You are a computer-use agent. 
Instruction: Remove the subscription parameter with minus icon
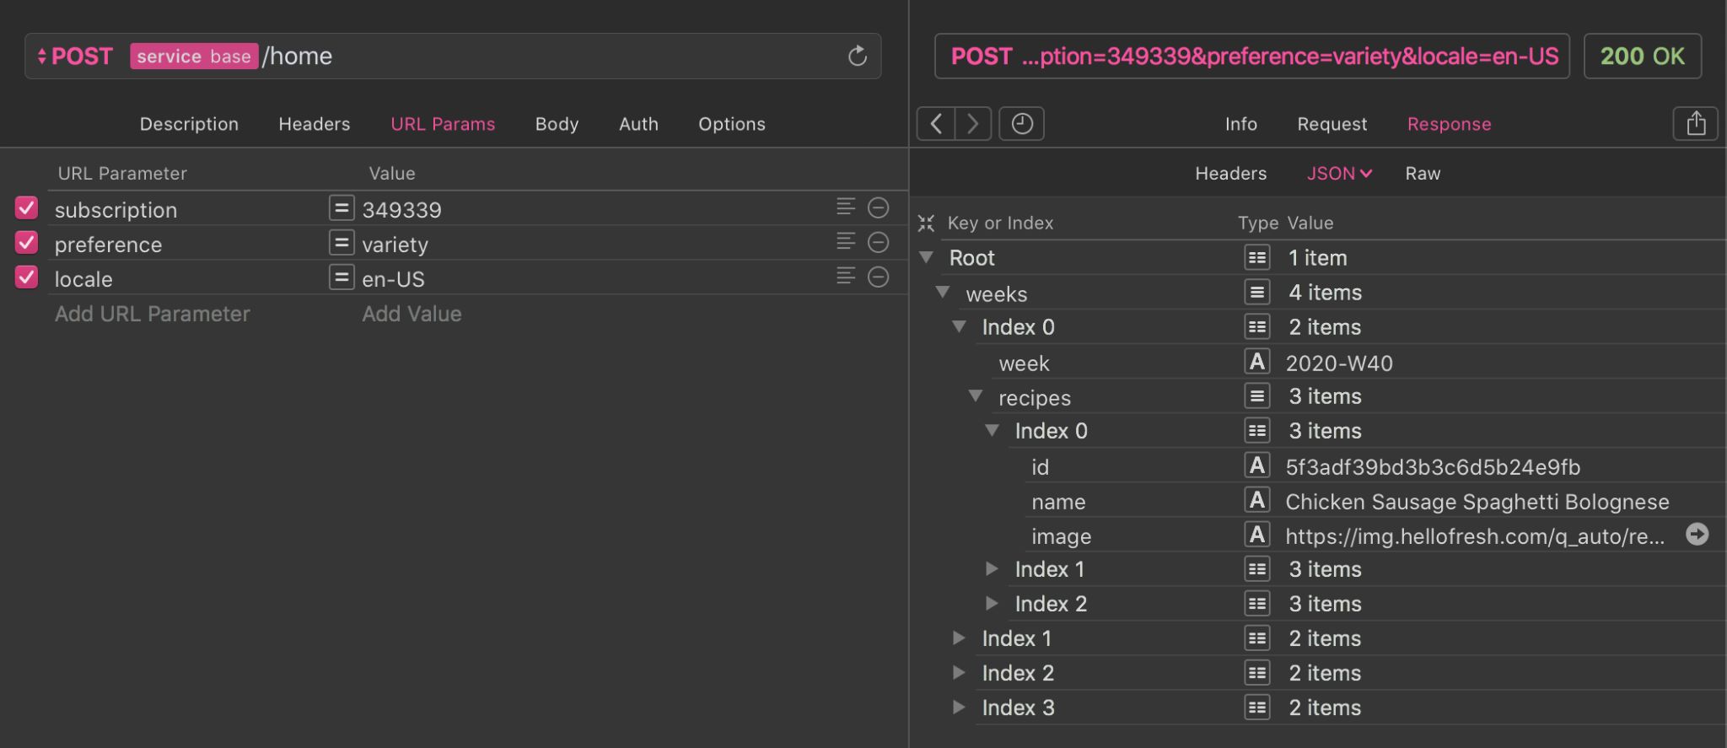click(x=879, y=207)
